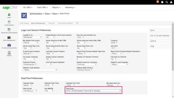Open the Log Me In To dropdown

(32, 37)
